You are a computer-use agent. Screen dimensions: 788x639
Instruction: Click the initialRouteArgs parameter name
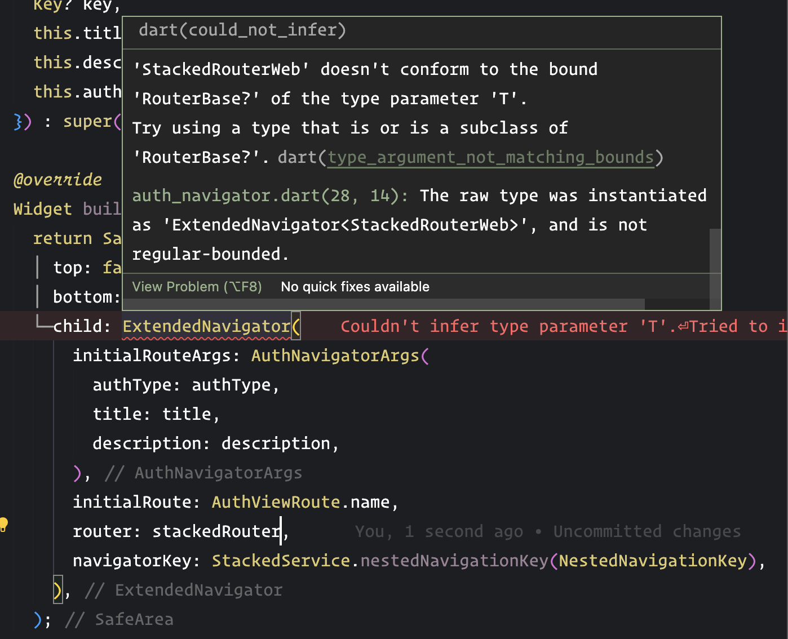point(152,356)
